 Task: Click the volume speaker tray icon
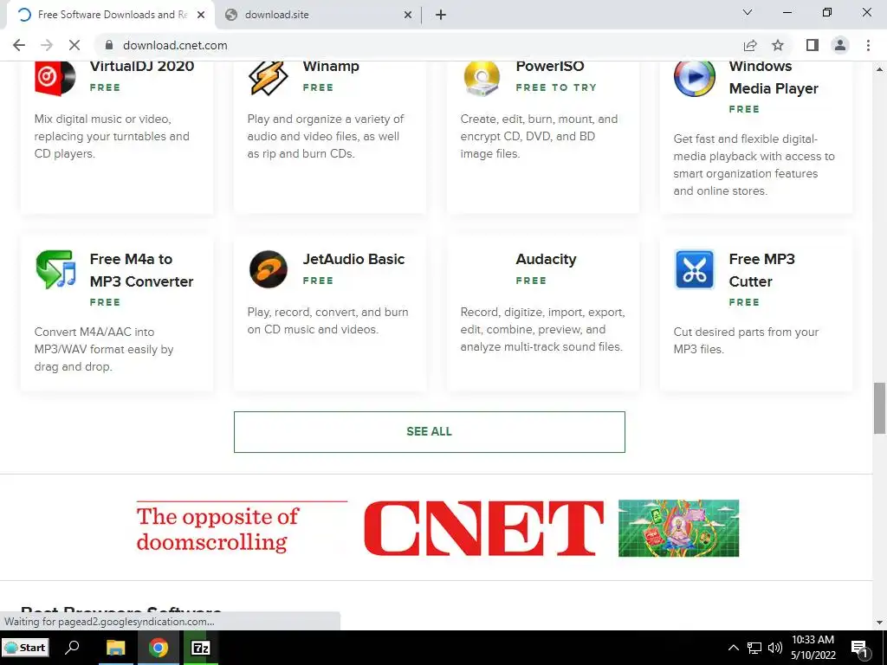tap(775, 648)
